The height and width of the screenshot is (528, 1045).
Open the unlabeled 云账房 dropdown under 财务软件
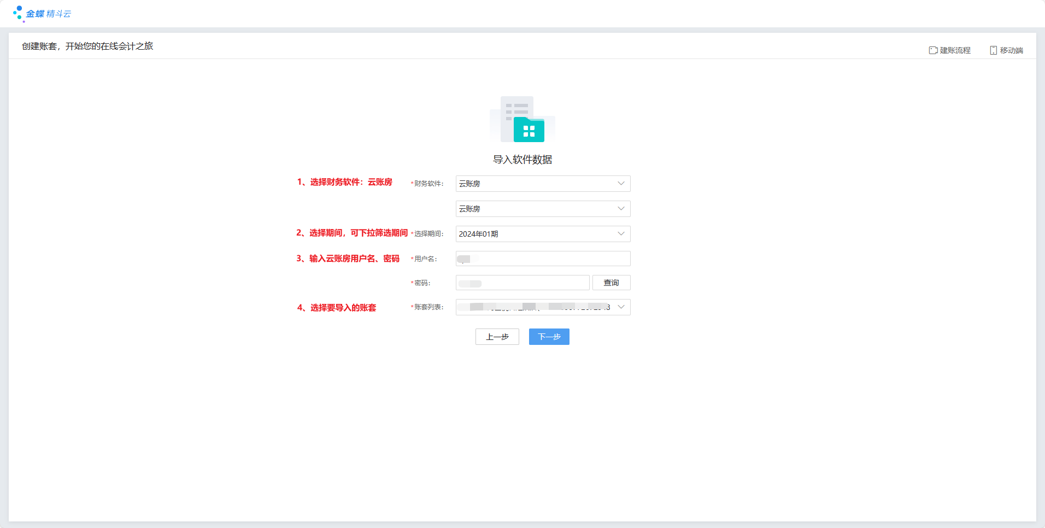[543, 209]
